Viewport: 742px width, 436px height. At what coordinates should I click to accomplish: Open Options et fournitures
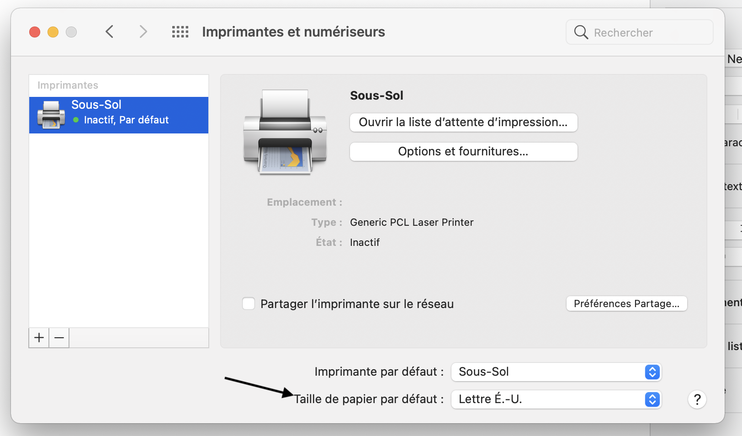463,152
